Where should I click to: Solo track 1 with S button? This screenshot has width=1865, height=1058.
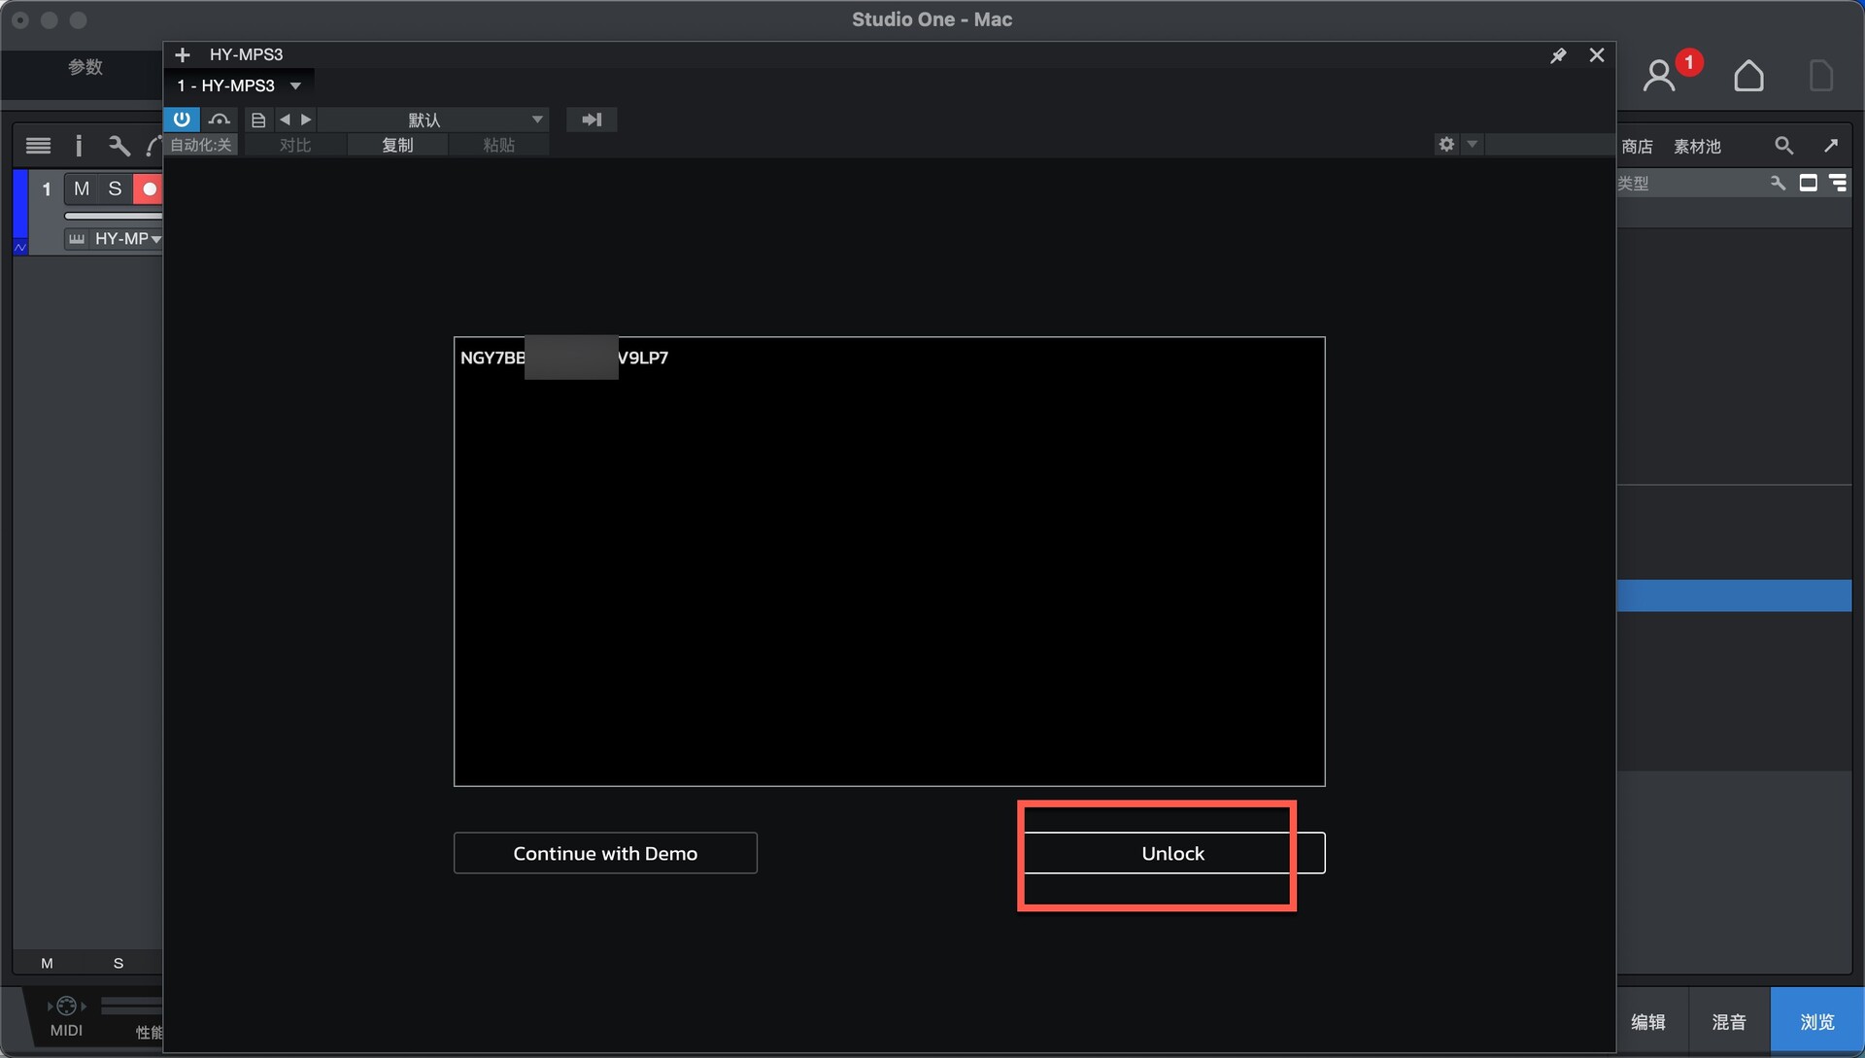[x=115, y=188]
